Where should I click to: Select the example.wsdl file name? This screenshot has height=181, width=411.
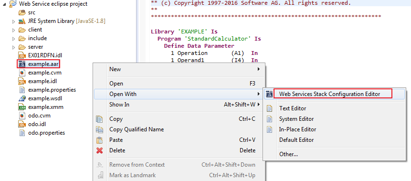tap(45, 98)
